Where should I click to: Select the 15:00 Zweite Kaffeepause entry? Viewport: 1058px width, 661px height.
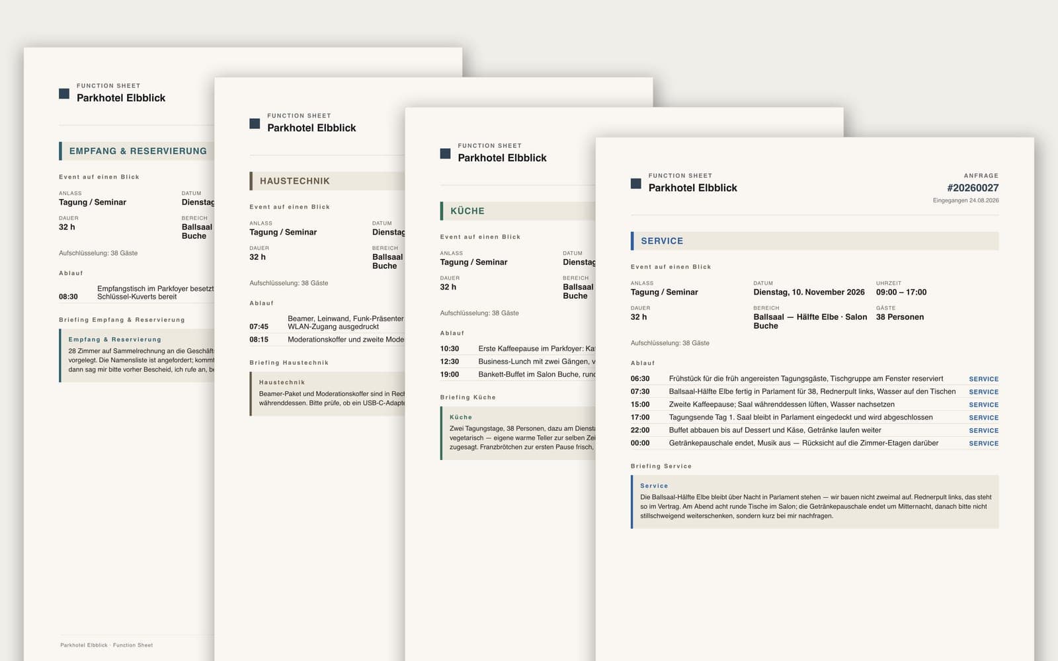coord(815,405)
